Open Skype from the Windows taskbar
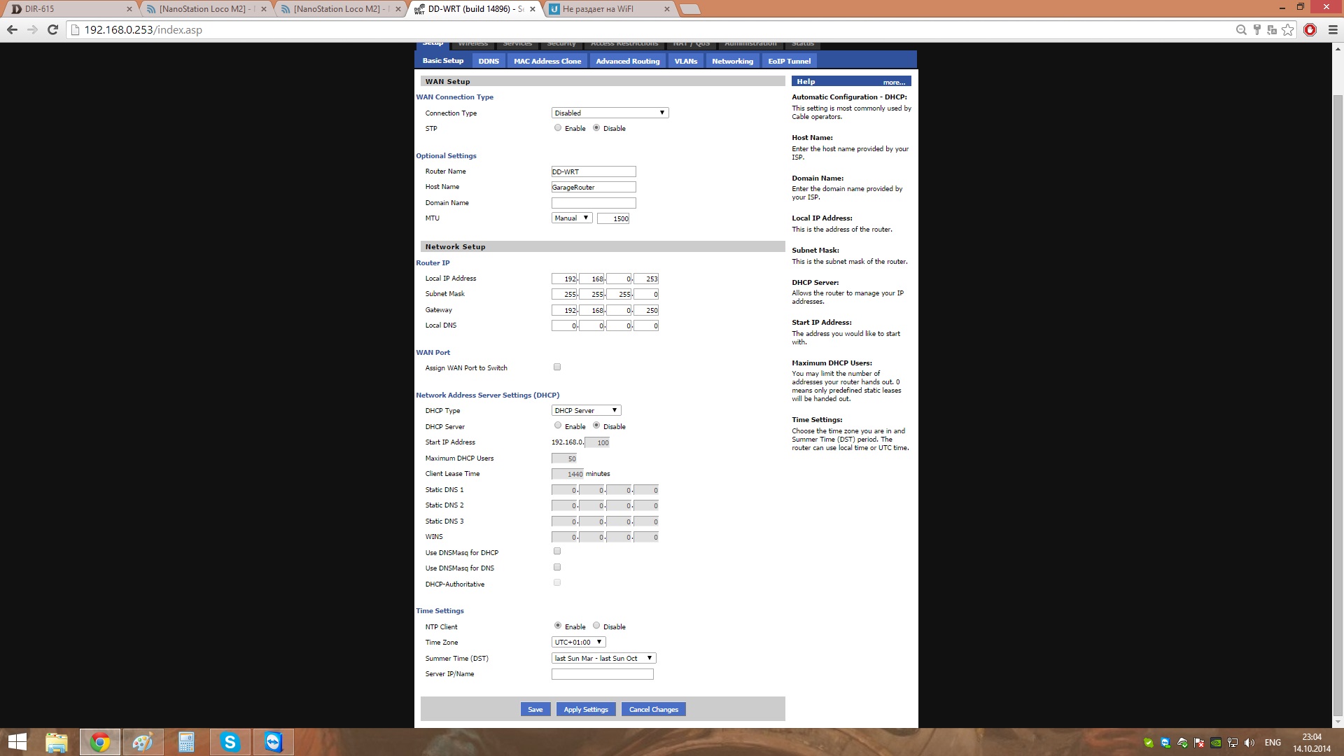Viewport: 1344px width, 756px height. point(230,742)
